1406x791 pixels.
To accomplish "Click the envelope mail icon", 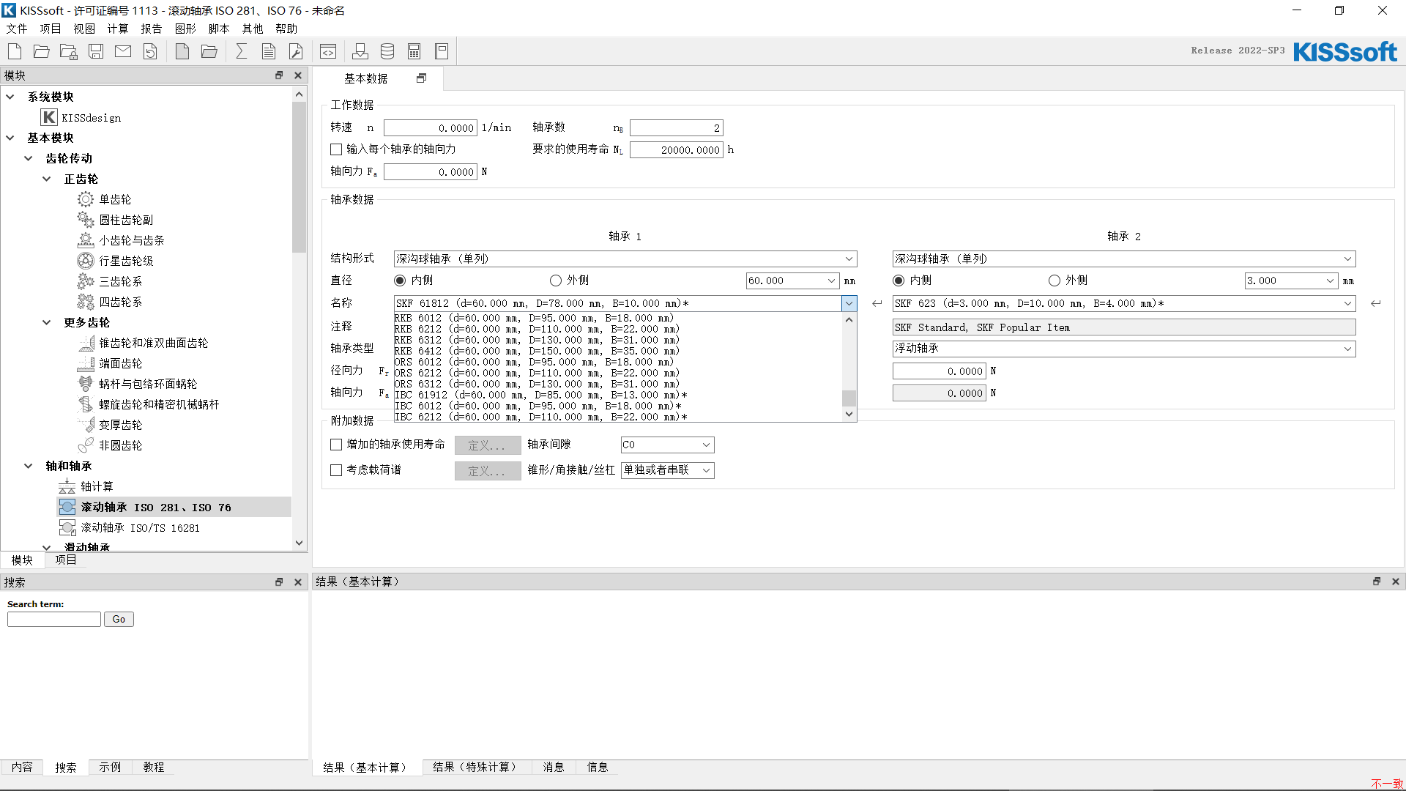I will tap(123, 51).
